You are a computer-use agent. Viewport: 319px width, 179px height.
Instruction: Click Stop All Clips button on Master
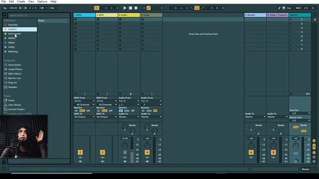pyautogui.click(x=291, y=94)
